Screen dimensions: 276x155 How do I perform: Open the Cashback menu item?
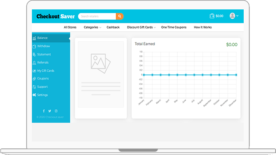click(x=113, y=27)
